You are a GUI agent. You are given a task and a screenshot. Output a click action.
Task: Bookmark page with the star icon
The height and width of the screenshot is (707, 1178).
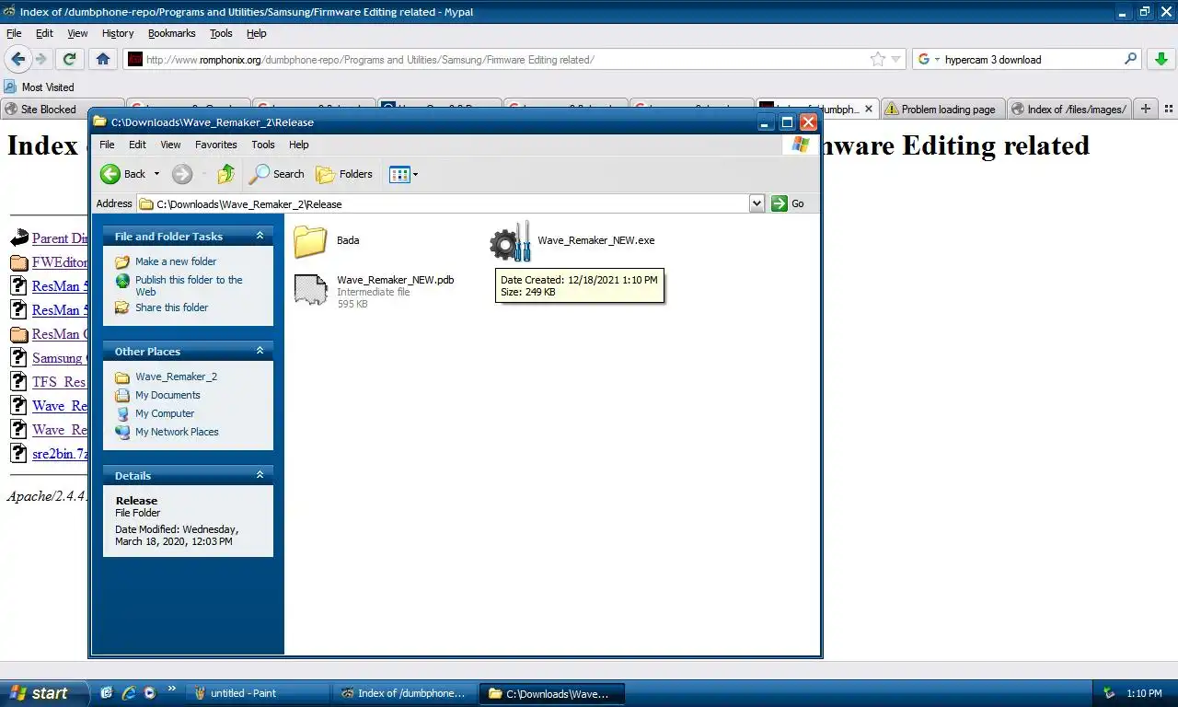click(x=878, y=59)
